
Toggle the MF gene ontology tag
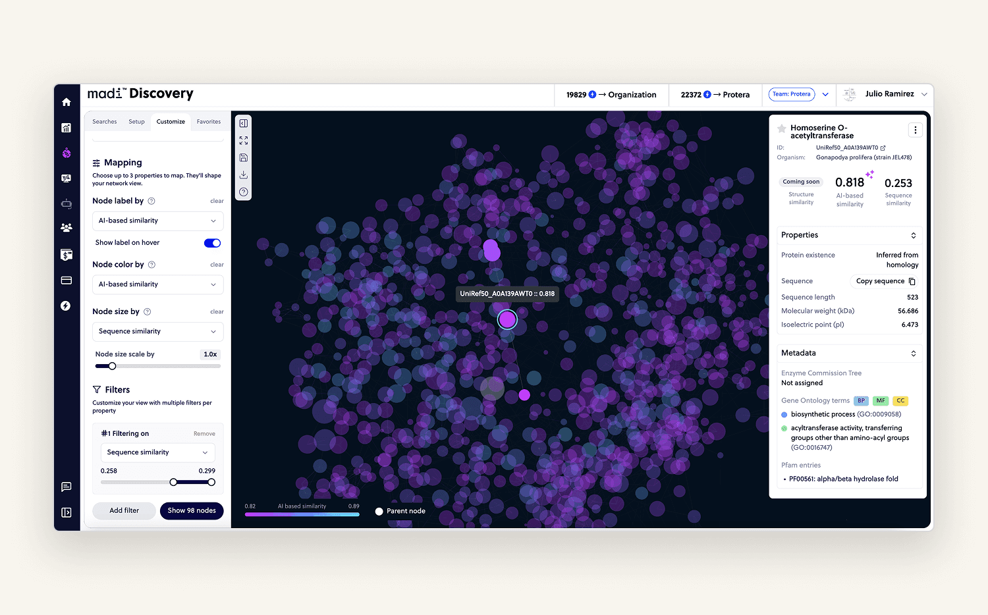pos(881,400)
